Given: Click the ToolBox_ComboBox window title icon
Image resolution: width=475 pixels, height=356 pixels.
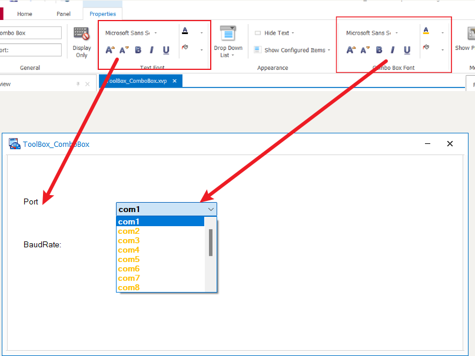Looking at the screenshot, I should [14, 144].
